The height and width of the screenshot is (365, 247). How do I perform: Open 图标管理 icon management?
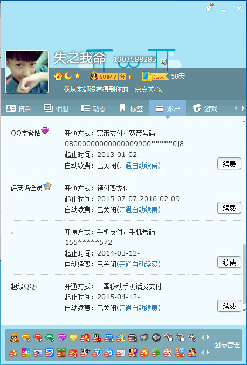pos(227,345)
